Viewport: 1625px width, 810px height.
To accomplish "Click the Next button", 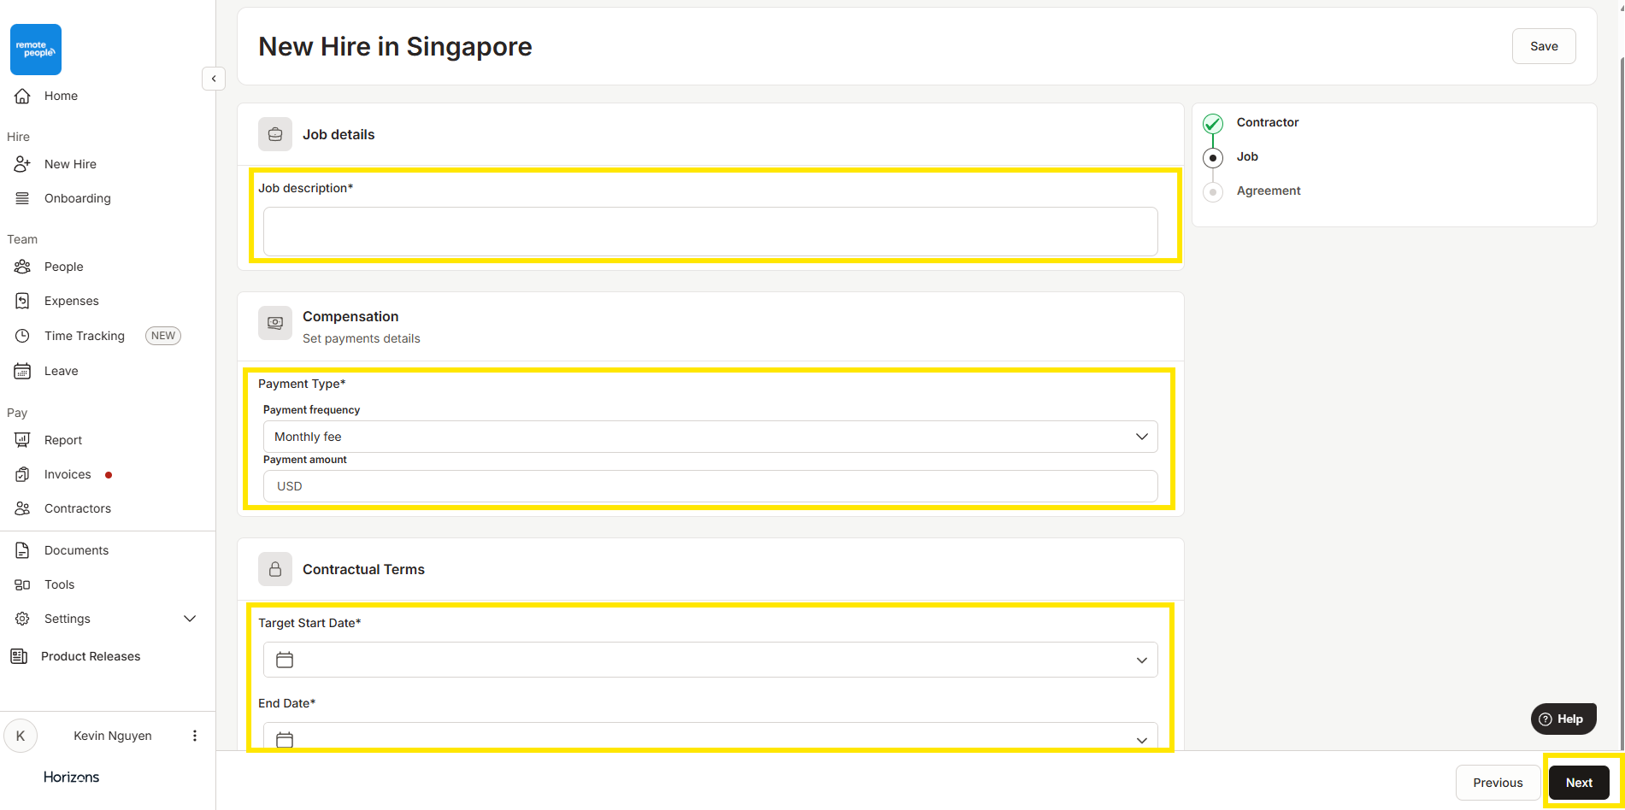I will [1579, 783].
